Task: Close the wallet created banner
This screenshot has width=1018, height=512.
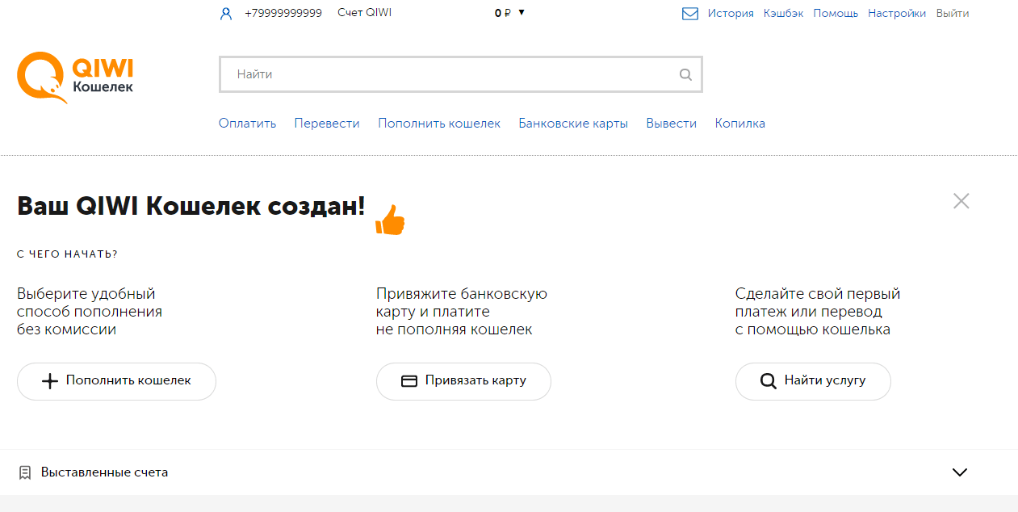Action: [961, 201]
